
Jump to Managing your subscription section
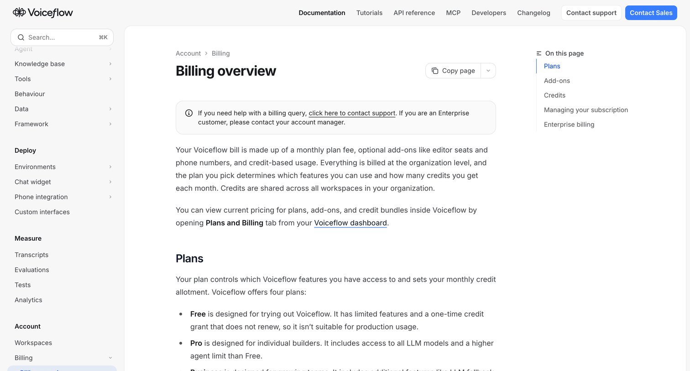(586, 110)
